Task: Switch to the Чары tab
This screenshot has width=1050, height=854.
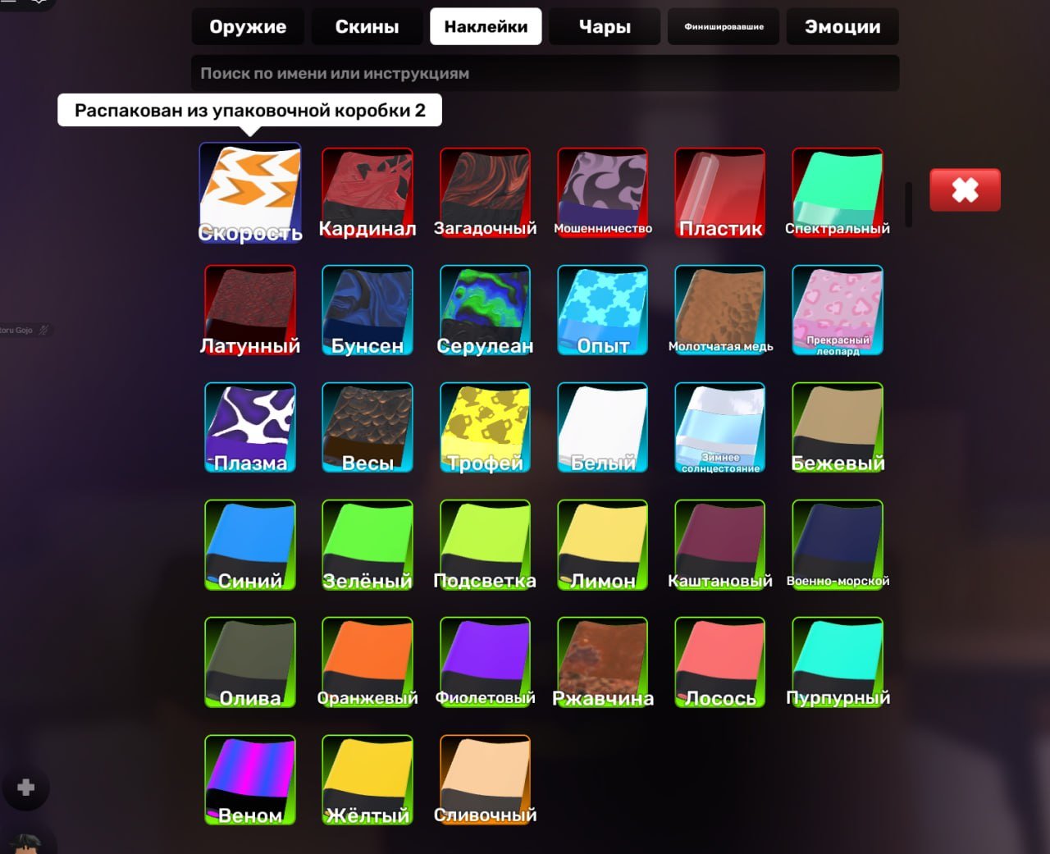Action: tap(605, 26)
